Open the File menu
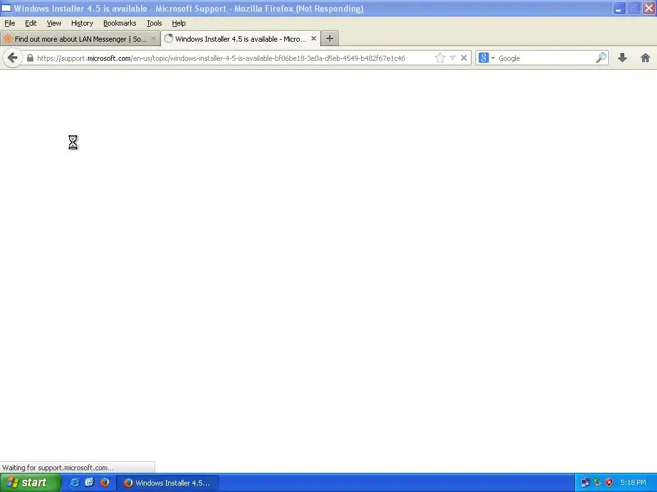This screenshot has height=492, width=657. pos(10,23)
